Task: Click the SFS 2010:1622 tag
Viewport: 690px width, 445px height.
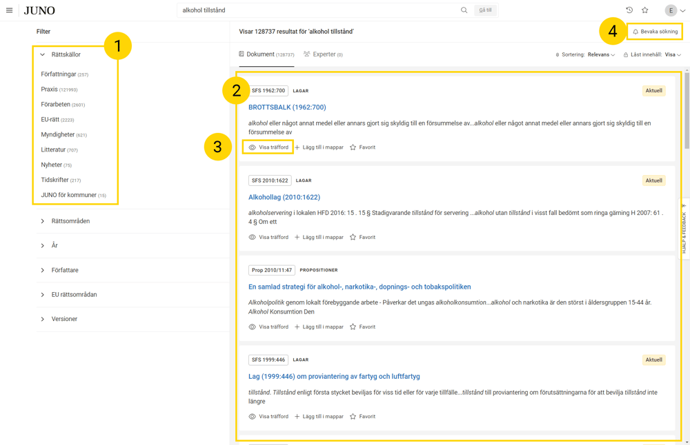Action: (270, 180)
